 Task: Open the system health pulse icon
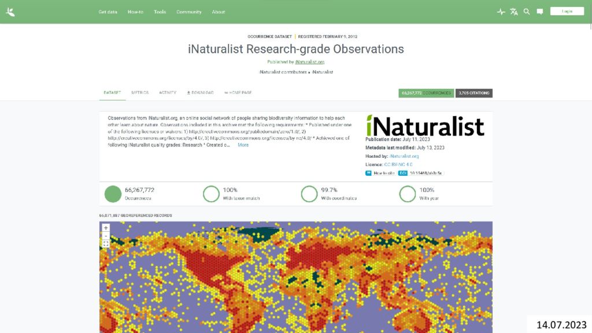point(501,12)
